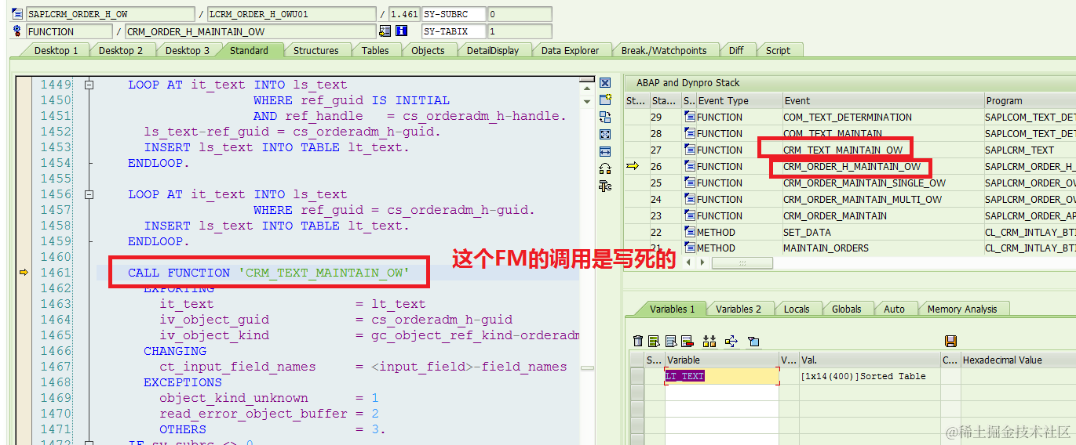Image resolution: width=1076 pixels, height=445 pixels.
Task: Click the stack icon in row 29
Action: click(x=690, y=117)
